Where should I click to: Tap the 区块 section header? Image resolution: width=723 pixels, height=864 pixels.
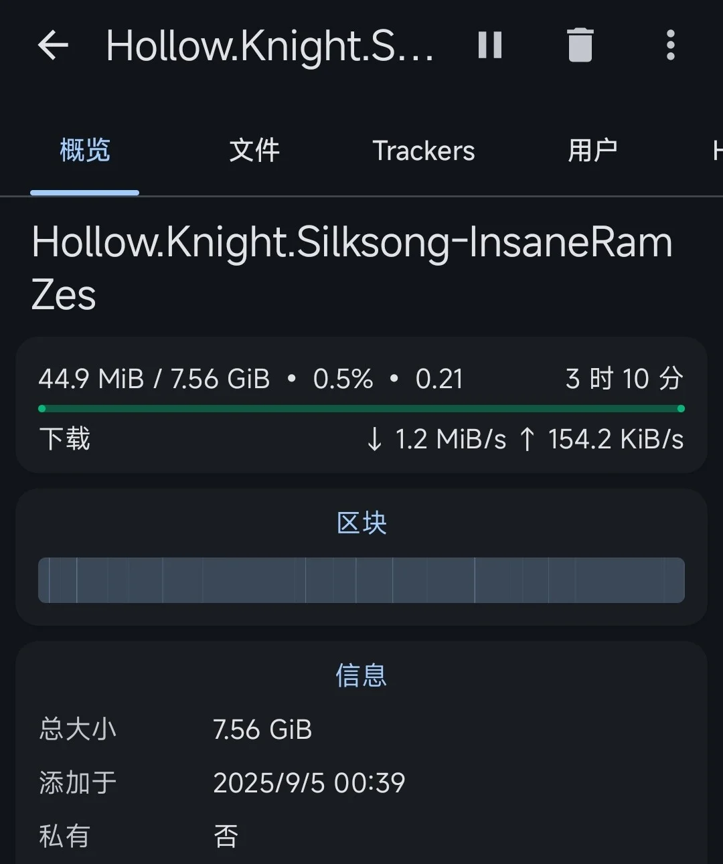(361, 523)
